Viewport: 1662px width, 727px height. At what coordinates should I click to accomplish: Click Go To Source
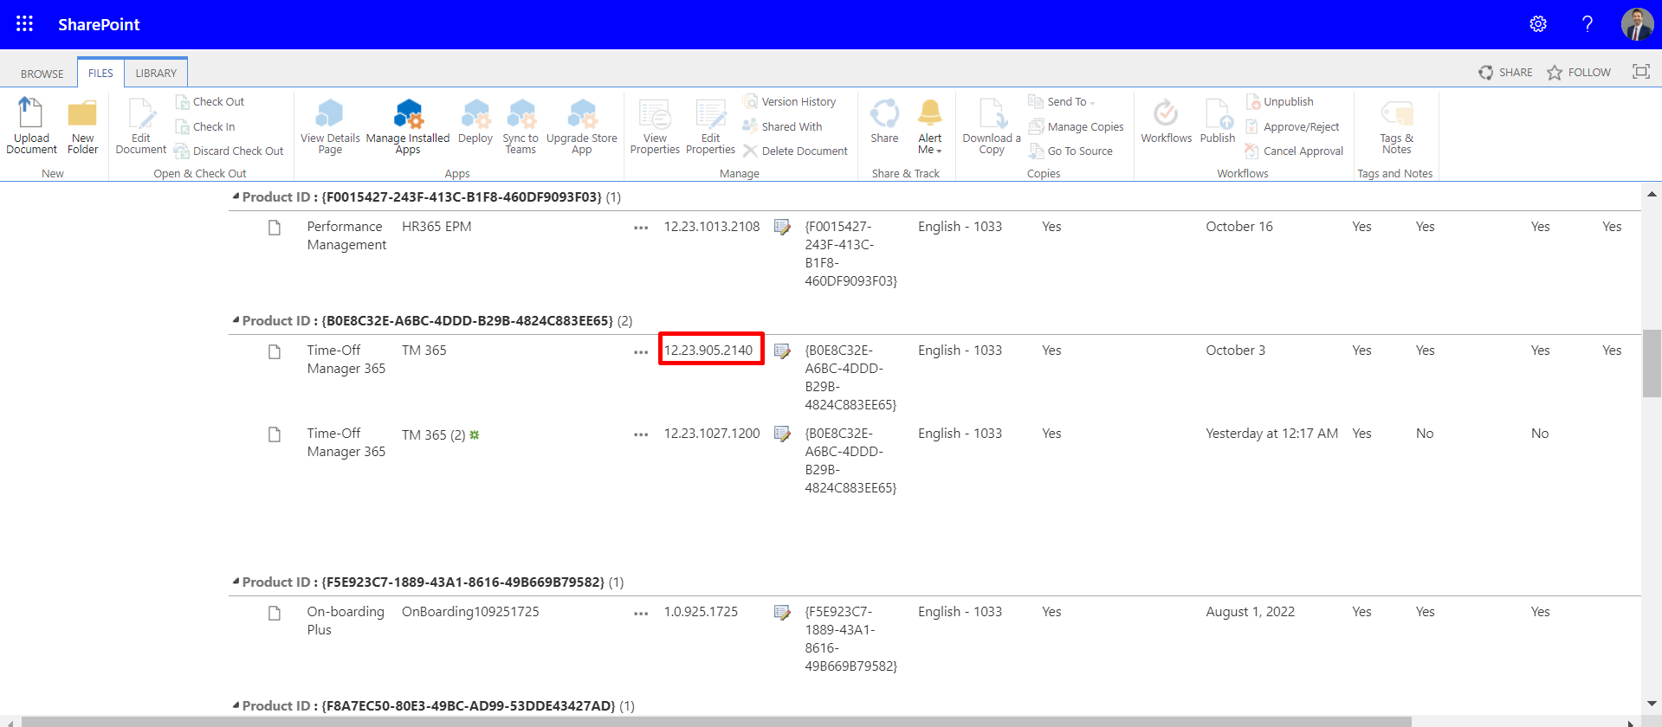pos(1071,151)
